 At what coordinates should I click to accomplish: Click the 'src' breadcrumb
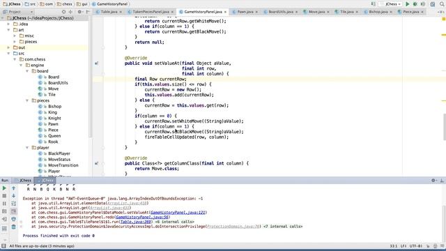tap(31, 4)
